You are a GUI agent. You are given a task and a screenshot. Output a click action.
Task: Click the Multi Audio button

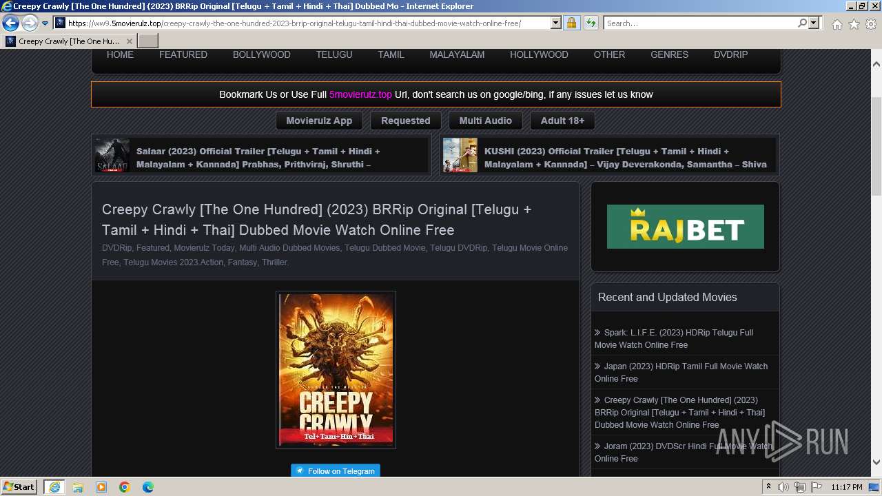[486, 121]
